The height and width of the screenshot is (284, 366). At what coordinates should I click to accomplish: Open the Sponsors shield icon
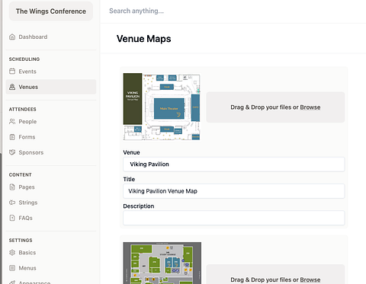(12, 152)
